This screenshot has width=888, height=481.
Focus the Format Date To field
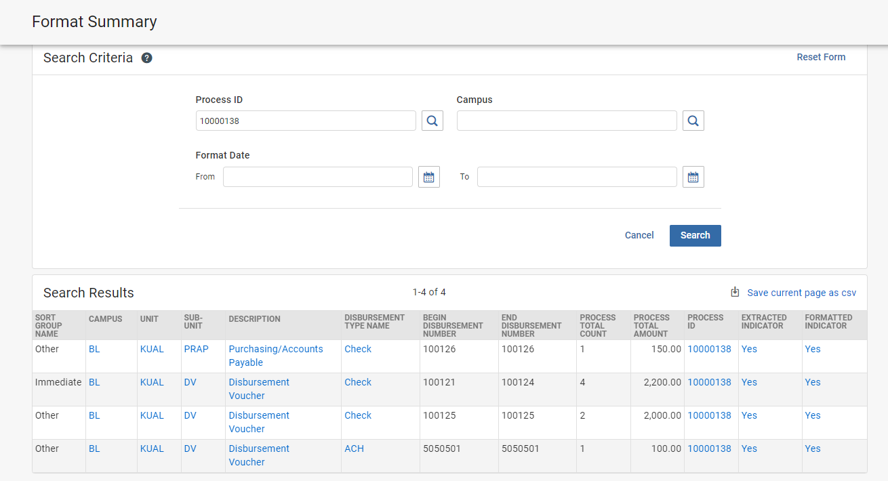click(x=576, y=177)
